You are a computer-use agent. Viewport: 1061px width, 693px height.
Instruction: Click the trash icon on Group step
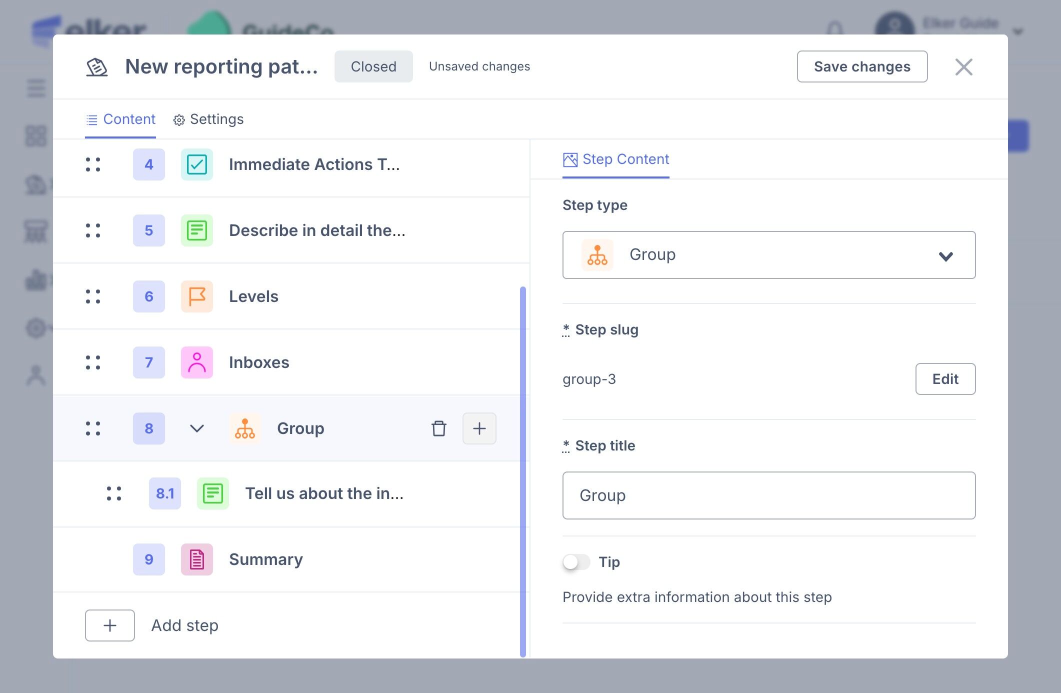(x=438, y=428)
